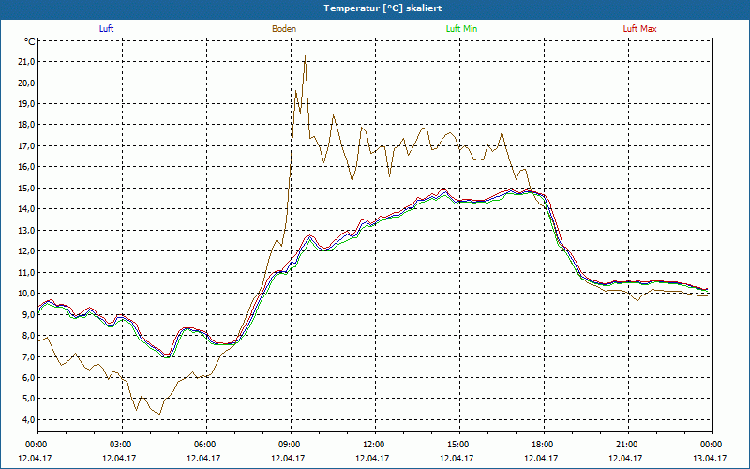This screenshot has height=469, width=750.
Task: Select the Luft Min legend label
Action: pyautogui.click(x=461, y=29)
